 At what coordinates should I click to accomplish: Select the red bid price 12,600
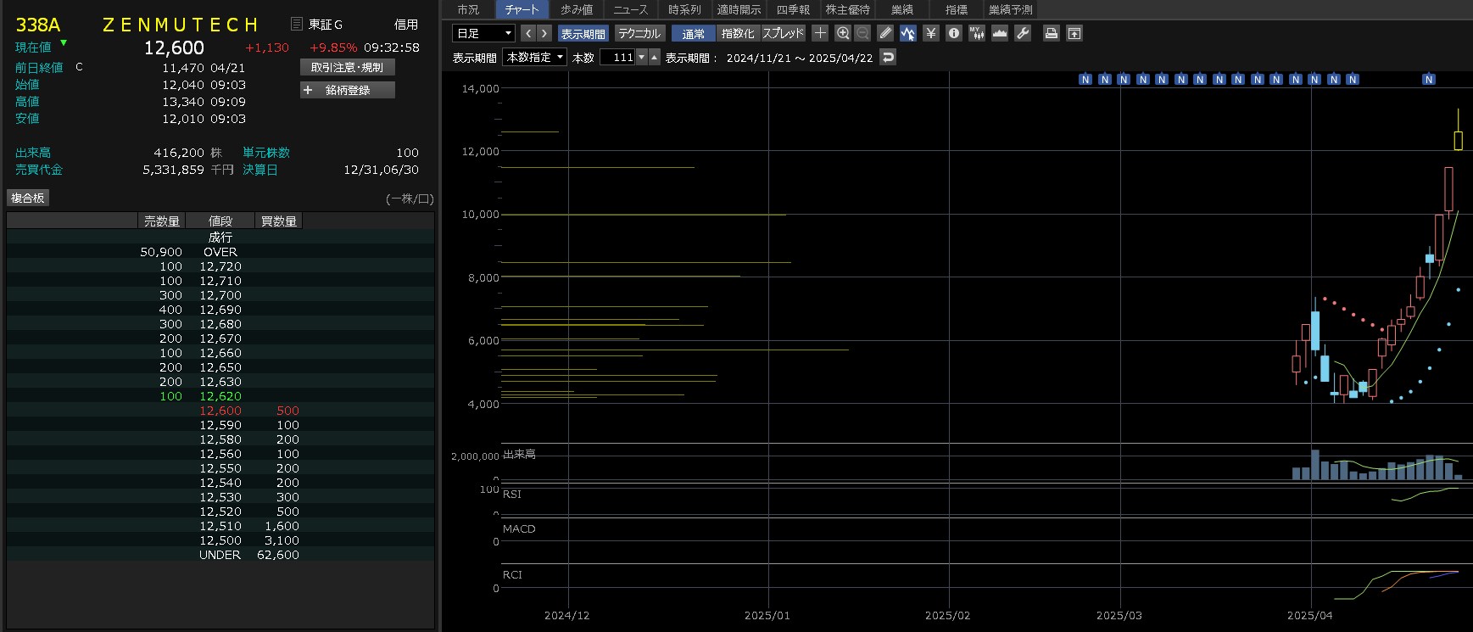[220, 411]
